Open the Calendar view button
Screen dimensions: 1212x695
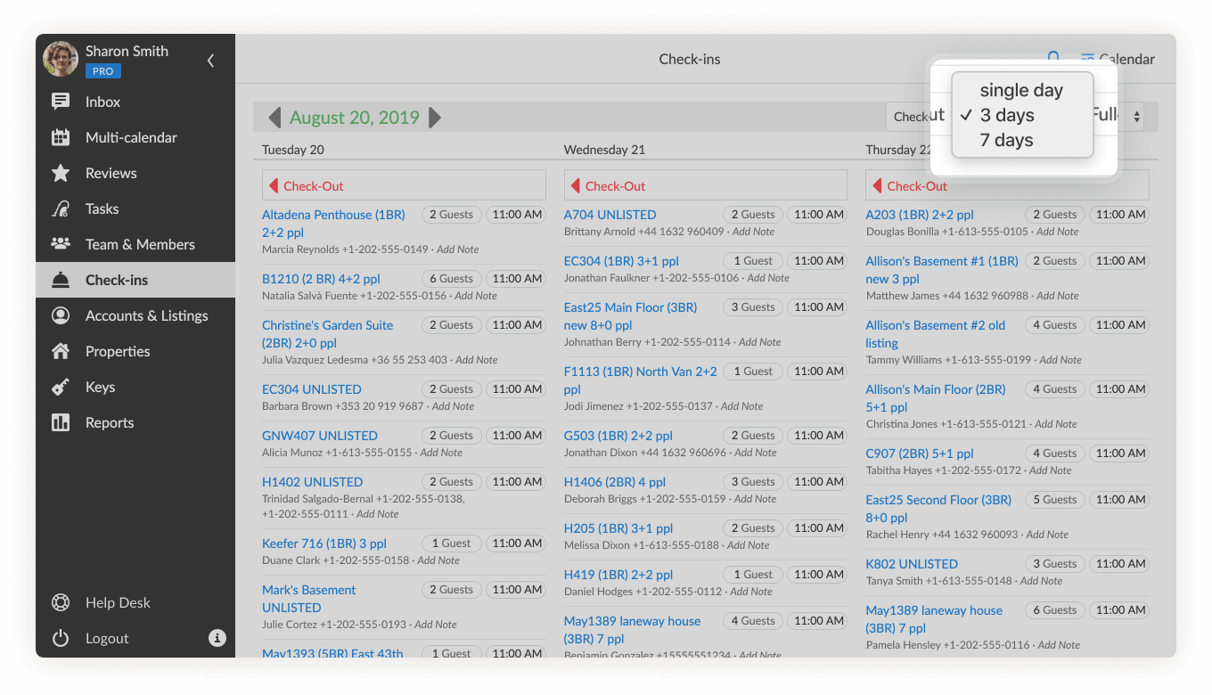pos(1118,60)
